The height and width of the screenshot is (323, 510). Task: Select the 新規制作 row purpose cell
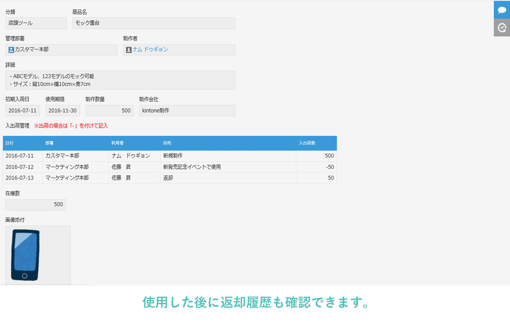click(173, 156)
